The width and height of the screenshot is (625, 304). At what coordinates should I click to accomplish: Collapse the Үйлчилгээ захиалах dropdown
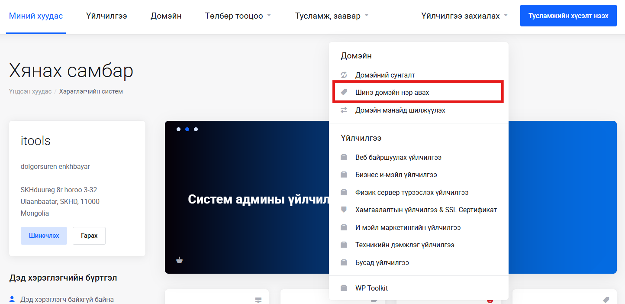(464, 16)
